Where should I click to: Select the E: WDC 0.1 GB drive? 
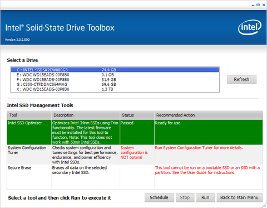(115, 75)
